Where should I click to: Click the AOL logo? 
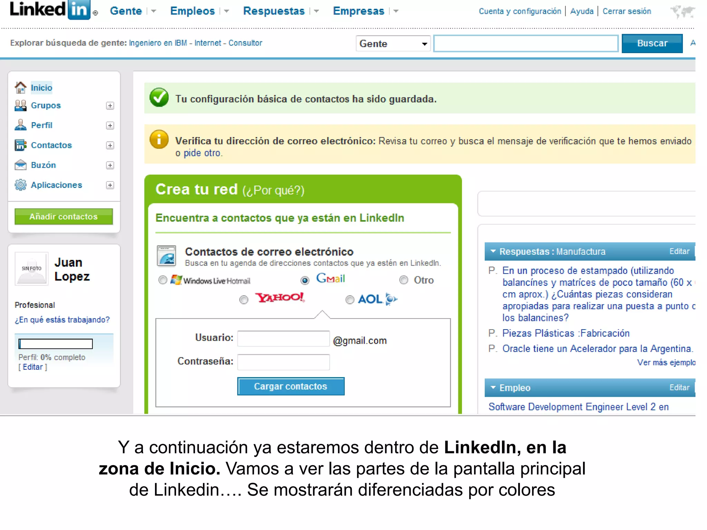click(378, 299)
